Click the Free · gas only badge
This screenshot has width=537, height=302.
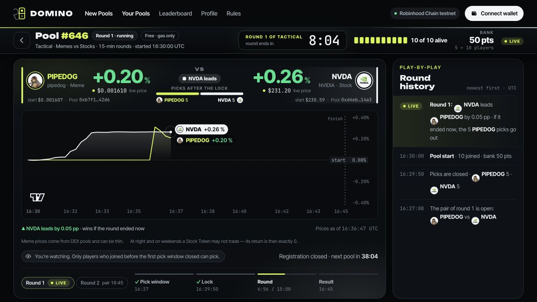[x=160, y=36]
